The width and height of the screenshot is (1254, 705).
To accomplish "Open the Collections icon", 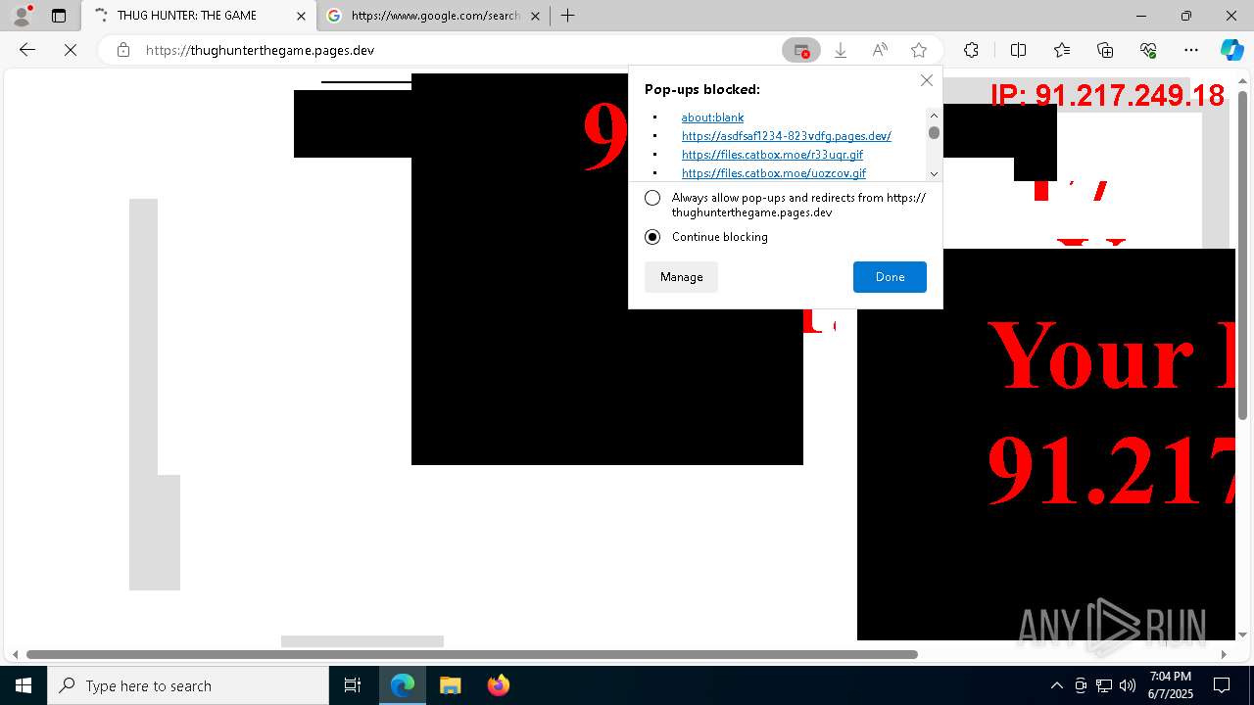I will pyautogui.click(x=1105, y=50).
